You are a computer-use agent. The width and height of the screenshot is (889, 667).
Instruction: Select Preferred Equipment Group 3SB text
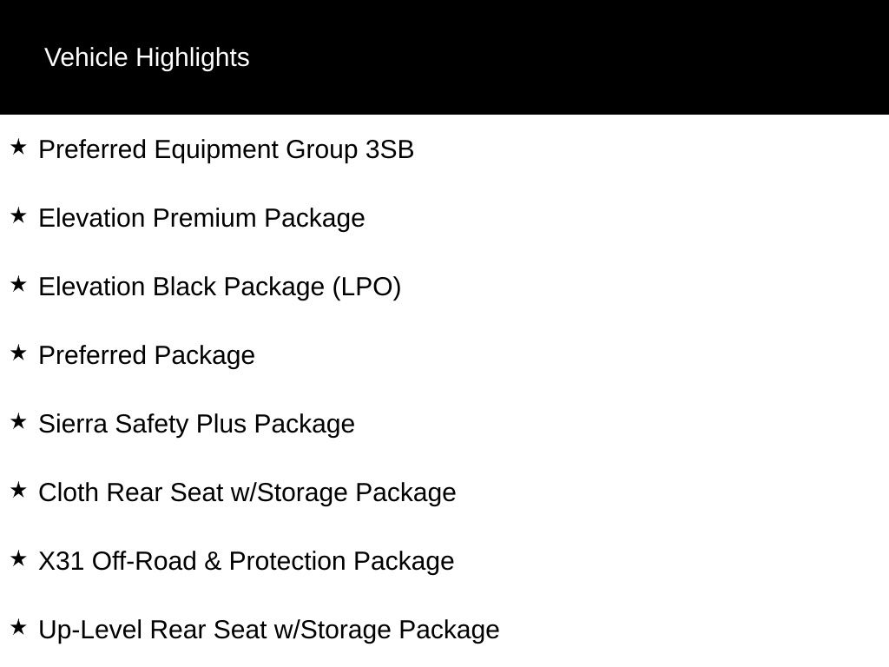click(227, 150)
